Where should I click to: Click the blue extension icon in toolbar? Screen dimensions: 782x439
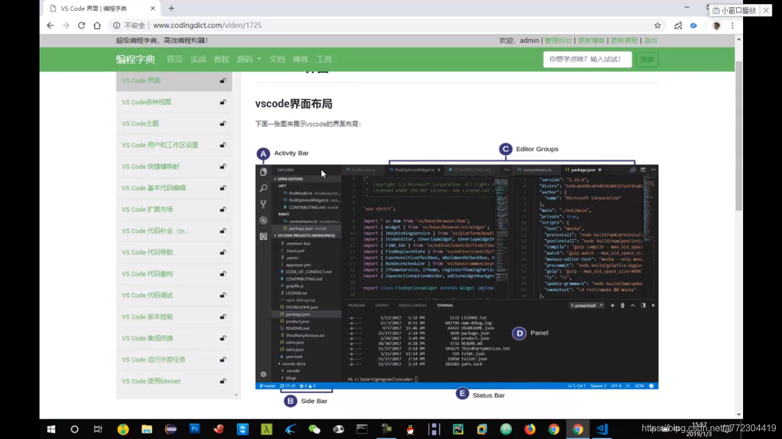click(693, 25)
